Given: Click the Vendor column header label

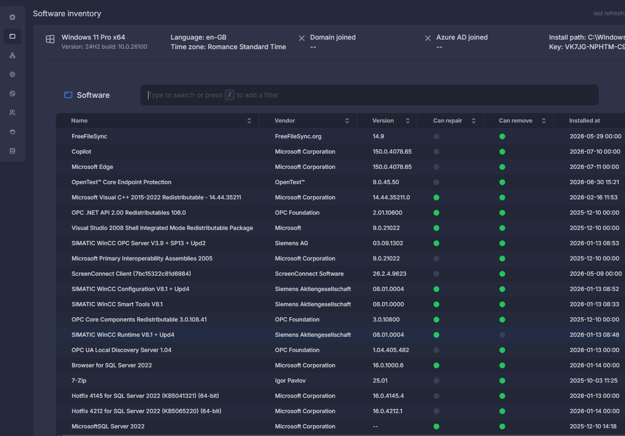Looking at the screenshot, I should point(285,121).
